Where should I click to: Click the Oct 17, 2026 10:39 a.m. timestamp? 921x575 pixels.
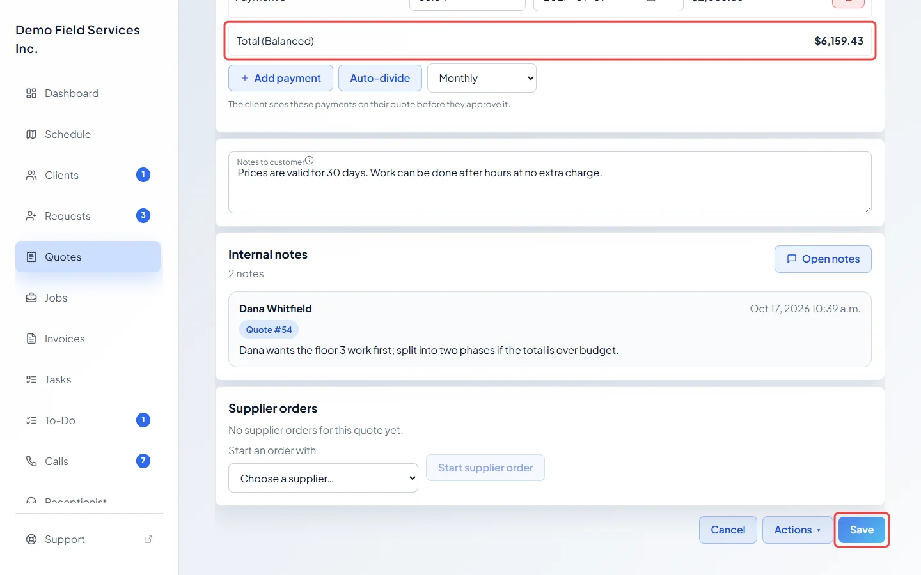(x=805, y=309)
